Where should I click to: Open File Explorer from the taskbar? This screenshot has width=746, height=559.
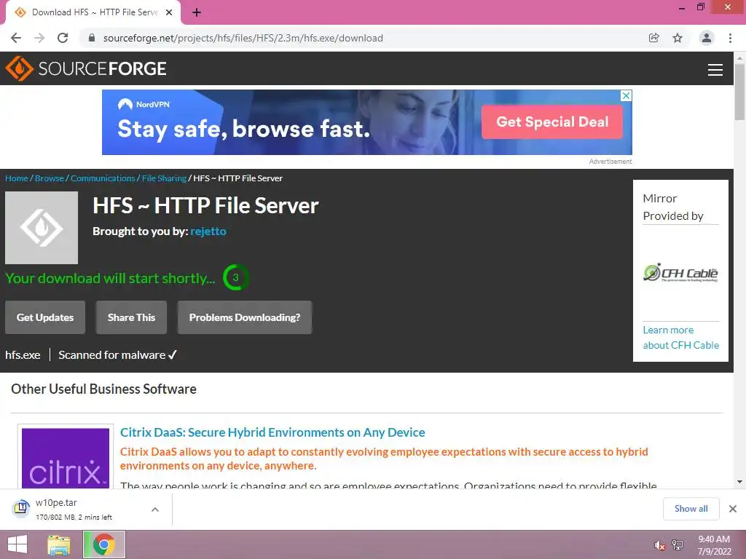point(59,544)
